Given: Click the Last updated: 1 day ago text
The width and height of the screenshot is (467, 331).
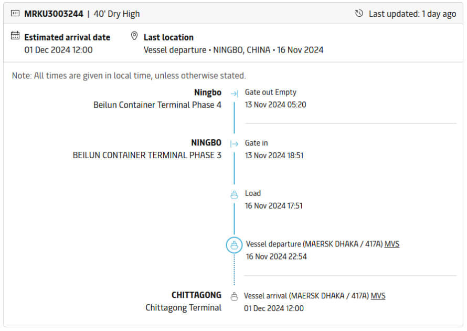Looking at the screenshot, I should [x=412, y=14].
